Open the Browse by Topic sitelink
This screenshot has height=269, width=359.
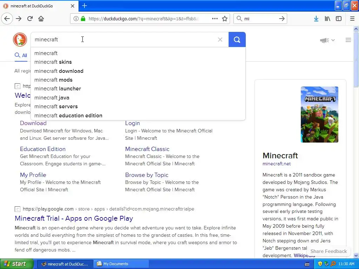pyautogui.click(x=147, y=175)
